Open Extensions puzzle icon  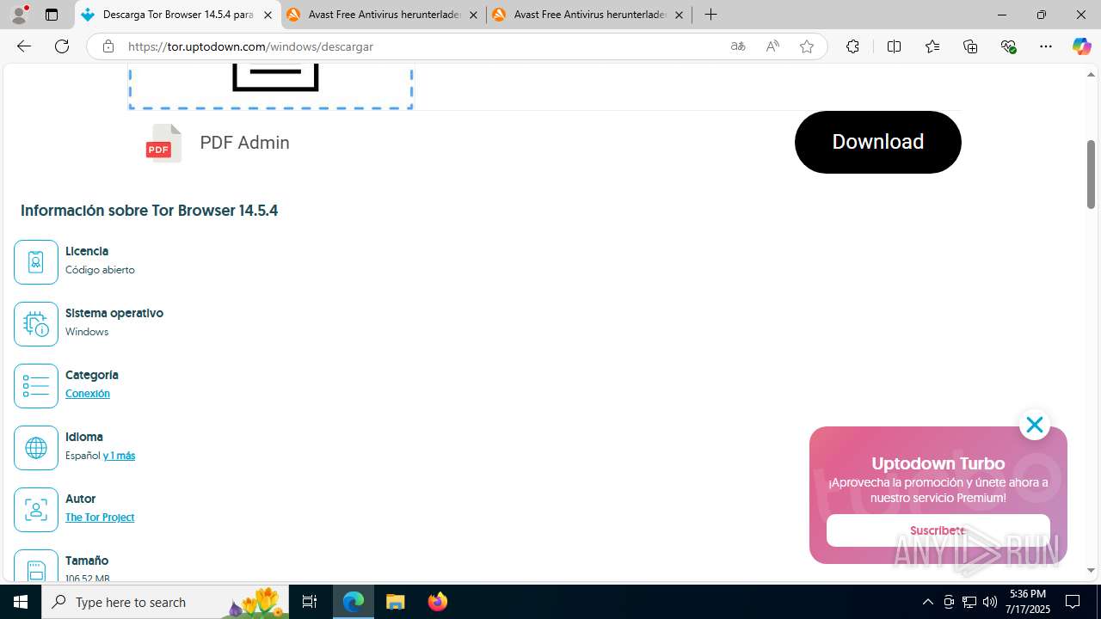tap(852, 46)
